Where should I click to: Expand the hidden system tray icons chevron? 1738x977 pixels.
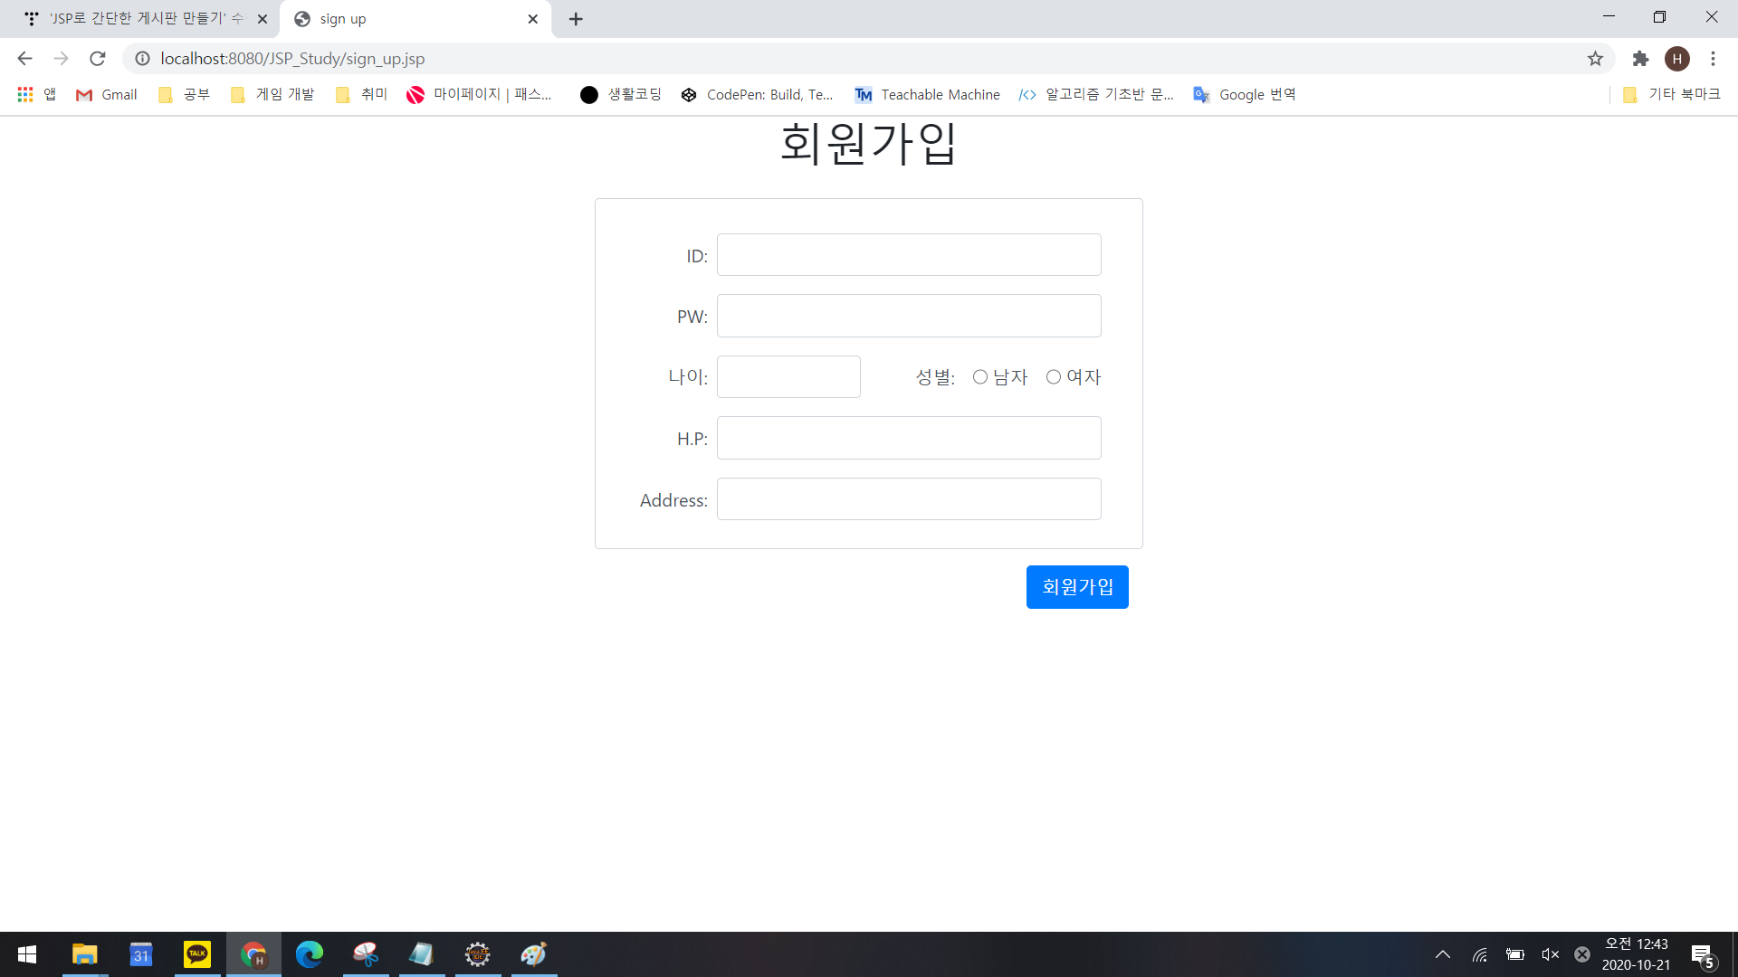(1443, 954)
